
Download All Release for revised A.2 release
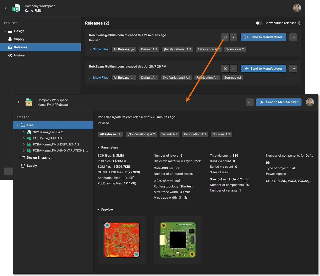click(x=124, y=49)
